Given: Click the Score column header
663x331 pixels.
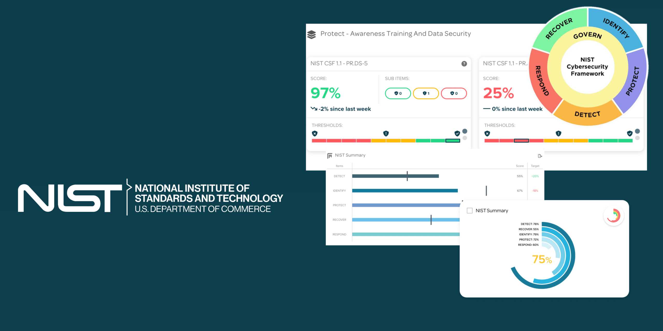Looking at the screenshot, I should (x=520, y=166).
